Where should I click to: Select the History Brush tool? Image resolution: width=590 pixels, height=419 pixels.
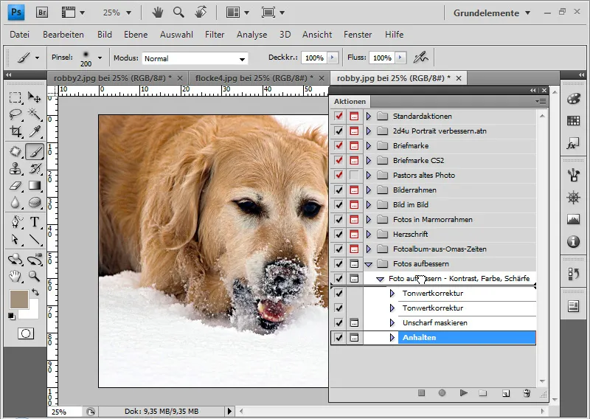pyautogui.click(x=35, y=168)
